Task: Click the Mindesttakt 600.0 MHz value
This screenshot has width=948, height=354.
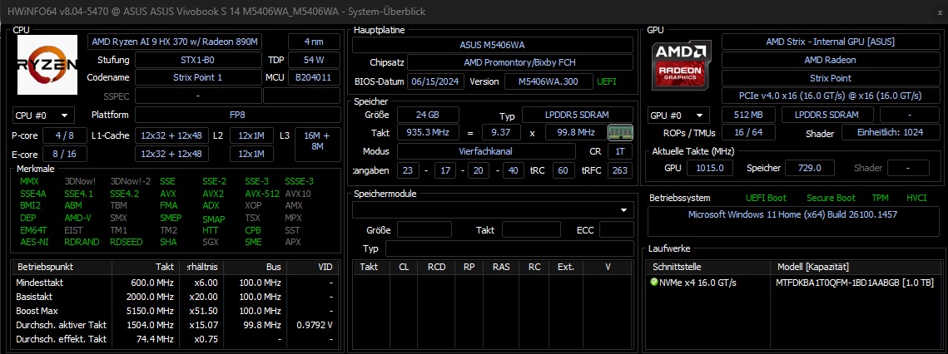Action: pyautogui.click(x=151, y=282)
